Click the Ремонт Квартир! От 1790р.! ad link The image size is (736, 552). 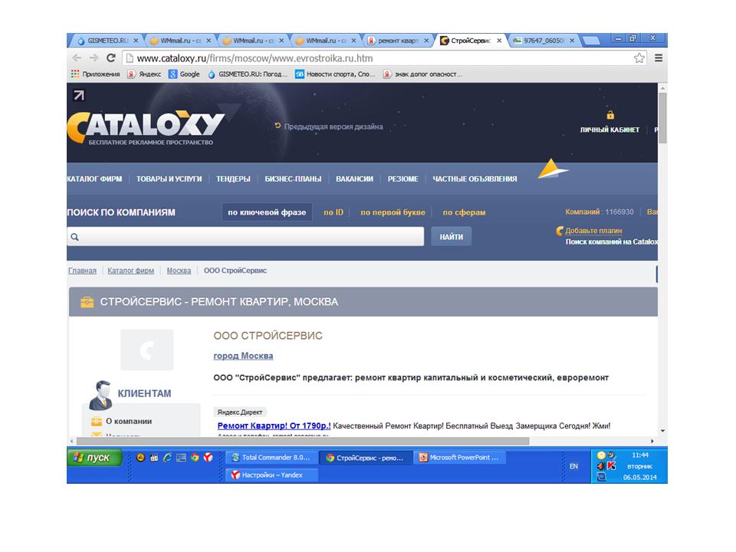[x=274, y=426]
